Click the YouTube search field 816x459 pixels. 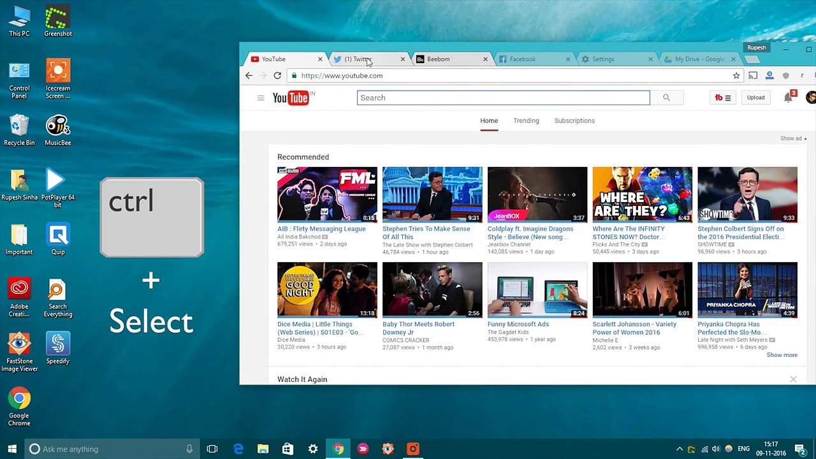503,98
